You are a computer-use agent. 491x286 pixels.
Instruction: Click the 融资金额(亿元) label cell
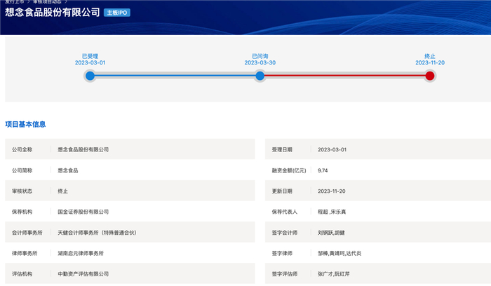tap(289, 170)
